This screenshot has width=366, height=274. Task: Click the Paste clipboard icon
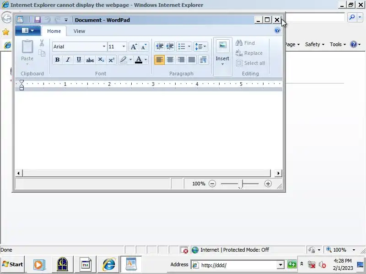pyautogui.click(x=27, y=47)
